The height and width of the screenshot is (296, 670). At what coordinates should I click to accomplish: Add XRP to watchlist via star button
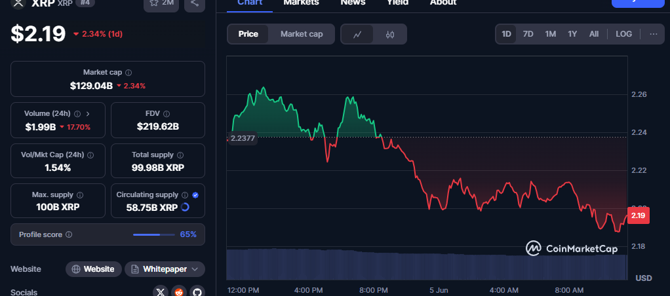pyautogui.click(x=161, y=5)
